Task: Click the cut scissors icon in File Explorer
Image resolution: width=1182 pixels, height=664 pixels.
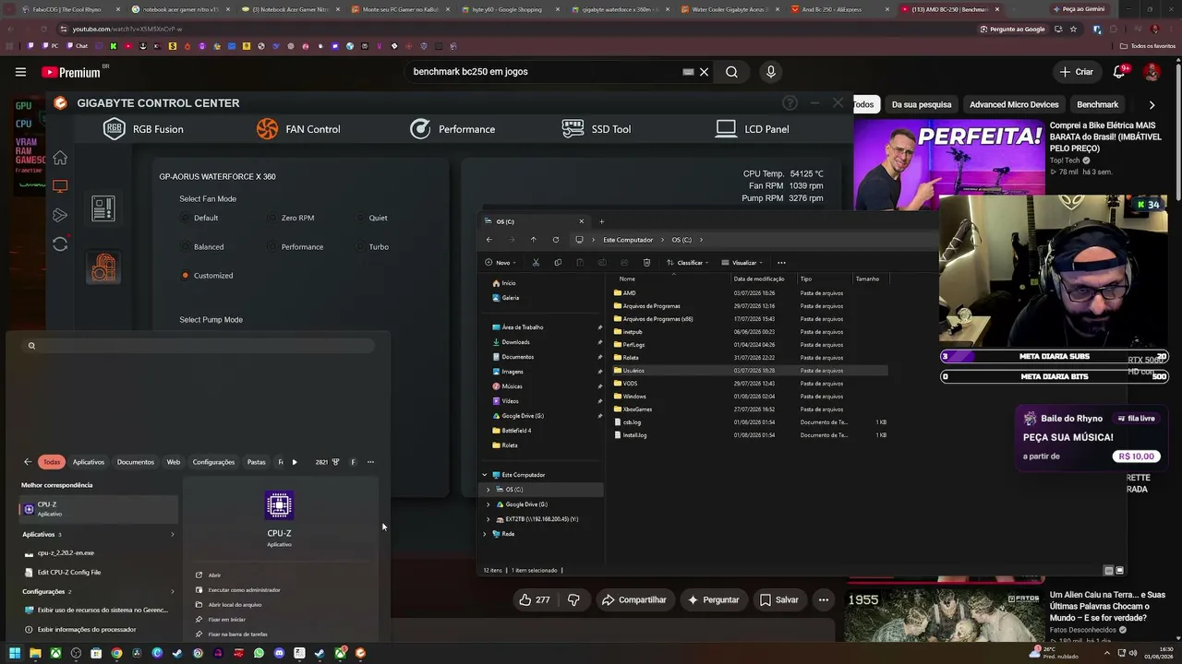Action: 536,263
